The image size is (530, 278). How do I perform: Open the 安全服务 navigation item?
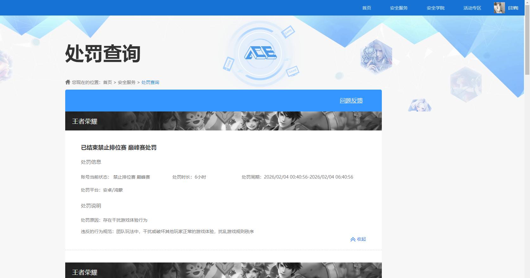pos(399,8)
